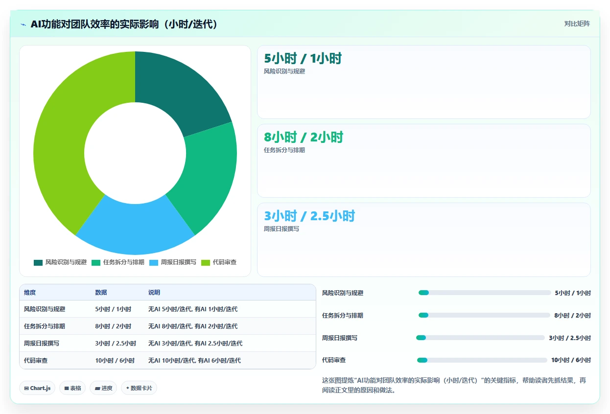Click table value 10小时 / 6小时

(x=115, y=361)
